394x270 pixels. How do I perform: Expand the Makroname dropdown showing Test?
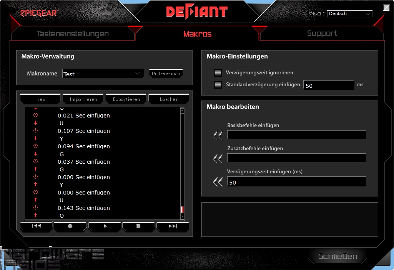[103, 74]
